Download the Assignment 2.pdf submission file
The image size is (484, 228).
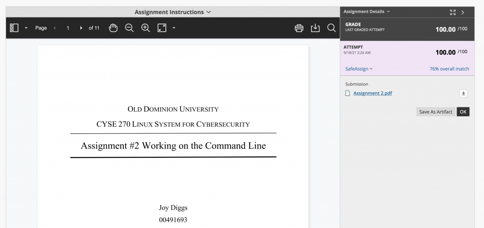(x=463, y=93)
